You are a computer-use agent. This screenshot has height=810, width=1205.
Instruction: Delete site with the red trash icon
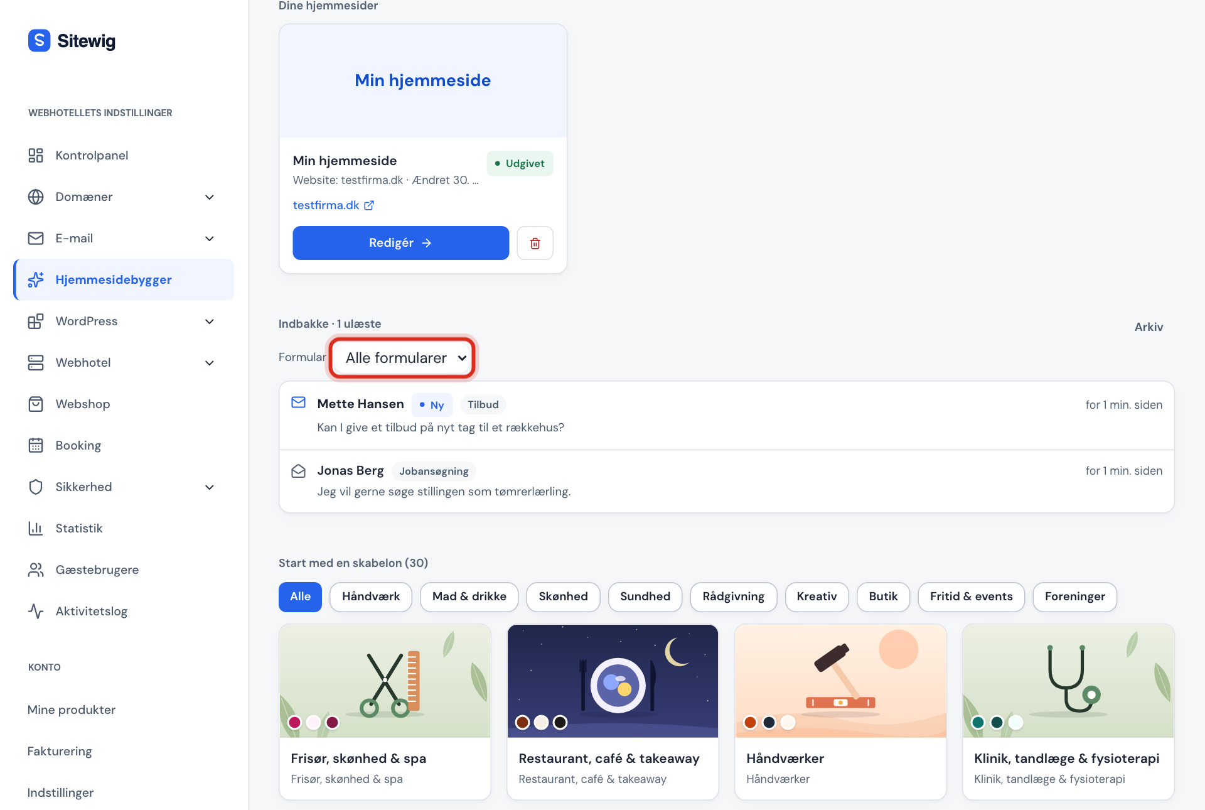tap(535, 243)
